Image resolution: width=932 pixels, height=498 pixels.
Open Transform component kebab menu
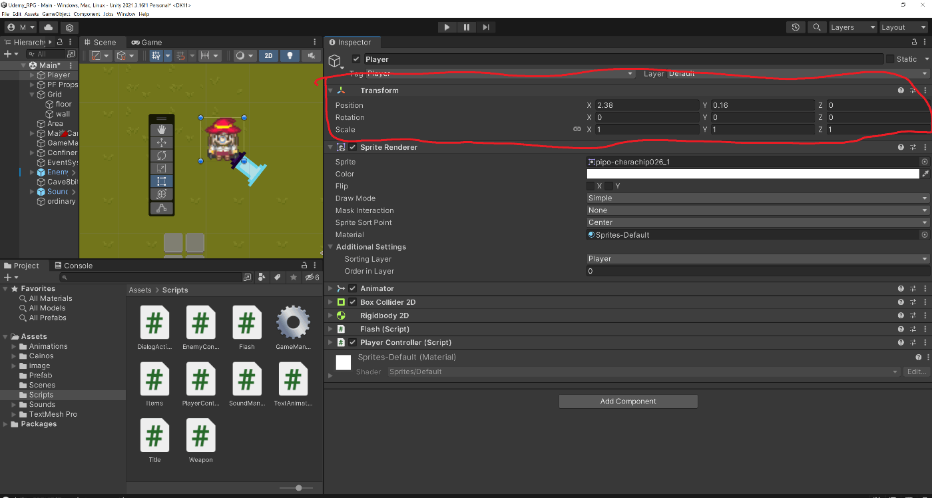pyautogui.click(x=925, y=91)
